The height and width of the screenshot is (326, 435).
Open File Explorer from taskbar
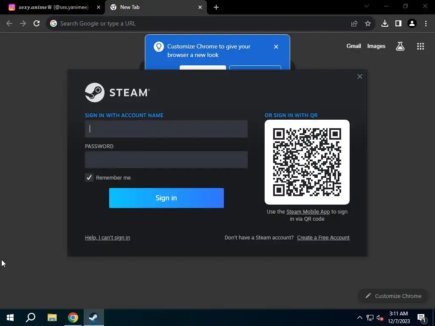[x=52, y=318]
